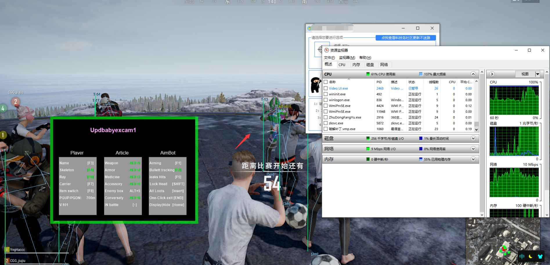The image size is (550, 265).
Task: Check the Video.UI.exe process checkbox
Action: (x=326, y=88)
